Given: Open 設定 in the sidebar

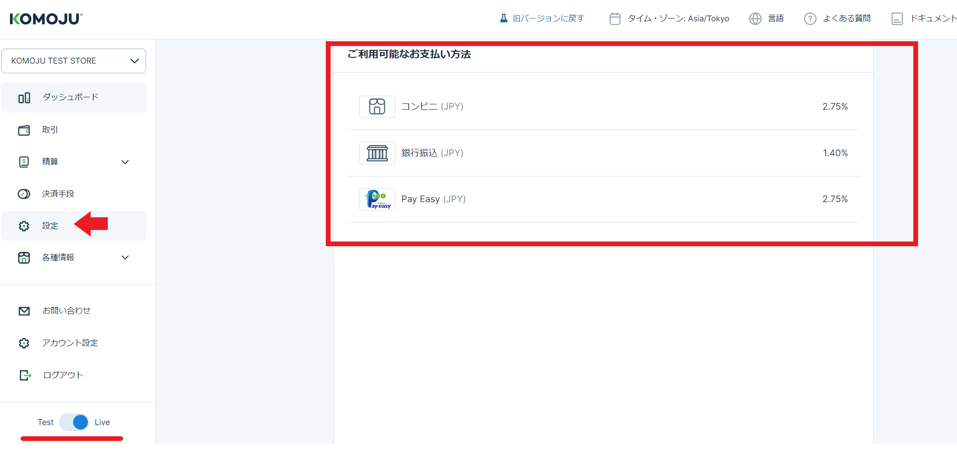Looking at the screenshot, I should click(50, 226).
